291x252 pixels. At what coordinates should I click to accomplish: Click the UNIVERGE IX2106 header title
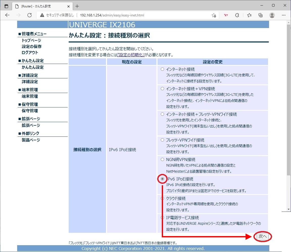(x=102, y=25)
